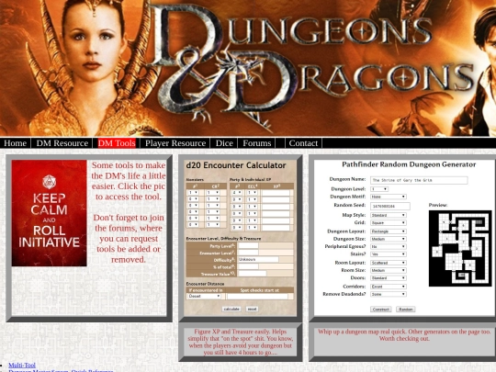Click the Random Seed input field

[390, 206]
